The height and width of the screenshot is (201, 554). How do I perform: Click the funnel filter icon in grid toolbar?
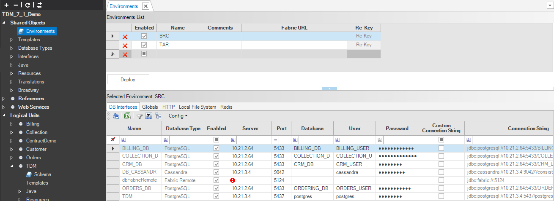pos(139,116)
